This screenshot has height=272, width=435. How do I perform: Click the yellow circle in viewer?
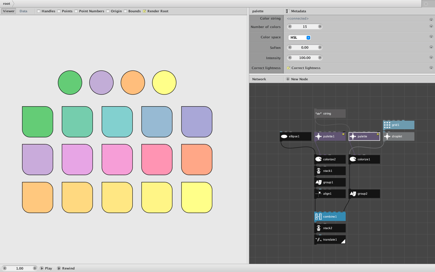tap(164, 82)
